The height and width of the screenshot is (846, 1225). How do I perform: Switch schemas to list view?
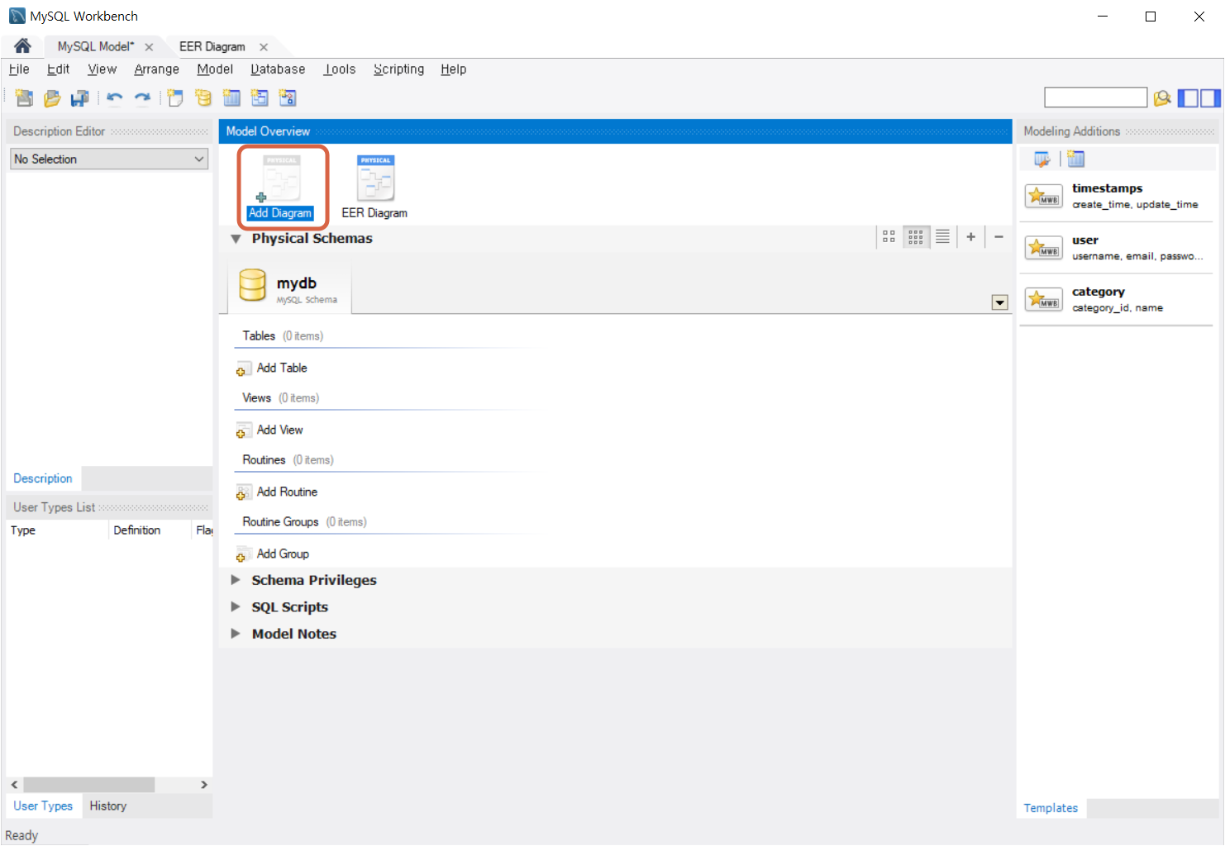point(942,237)
